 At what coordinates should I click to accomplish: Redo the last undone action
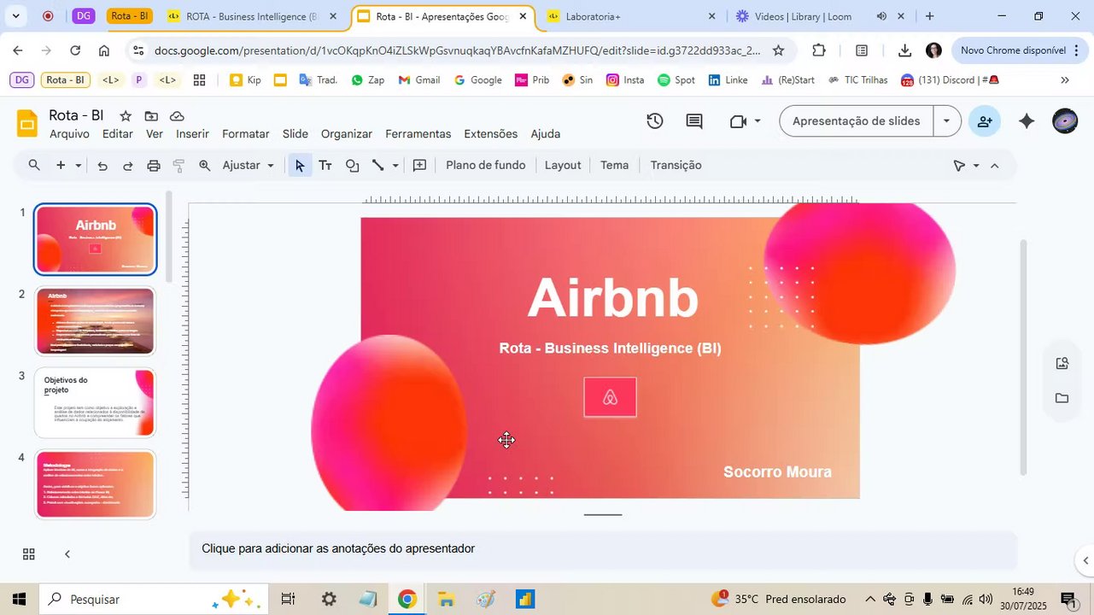(128, 166)
